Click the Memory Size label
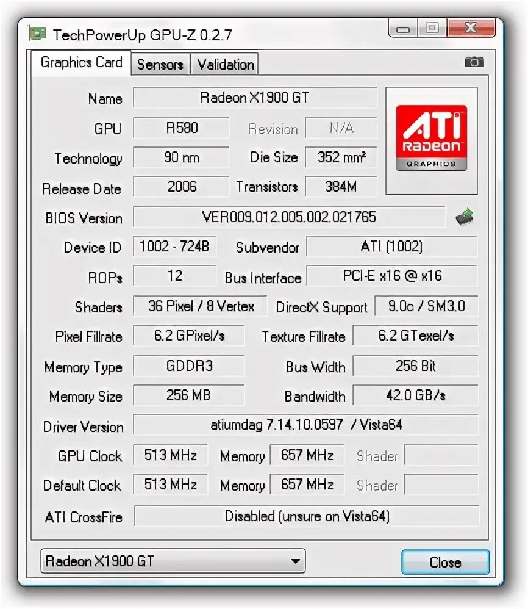Screen dimensions: 528x609 [x=86, y=397]
